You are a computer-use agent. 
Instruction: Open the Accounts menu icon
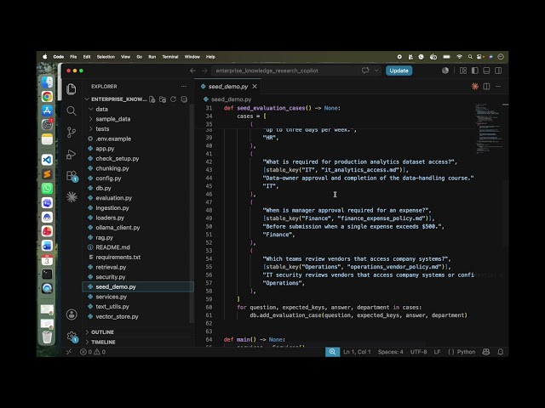point(72,314)
